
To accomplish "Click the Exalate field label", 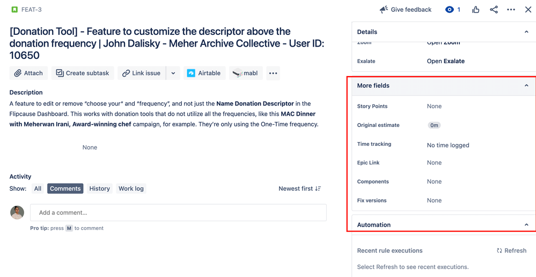I will click(366, 61).
